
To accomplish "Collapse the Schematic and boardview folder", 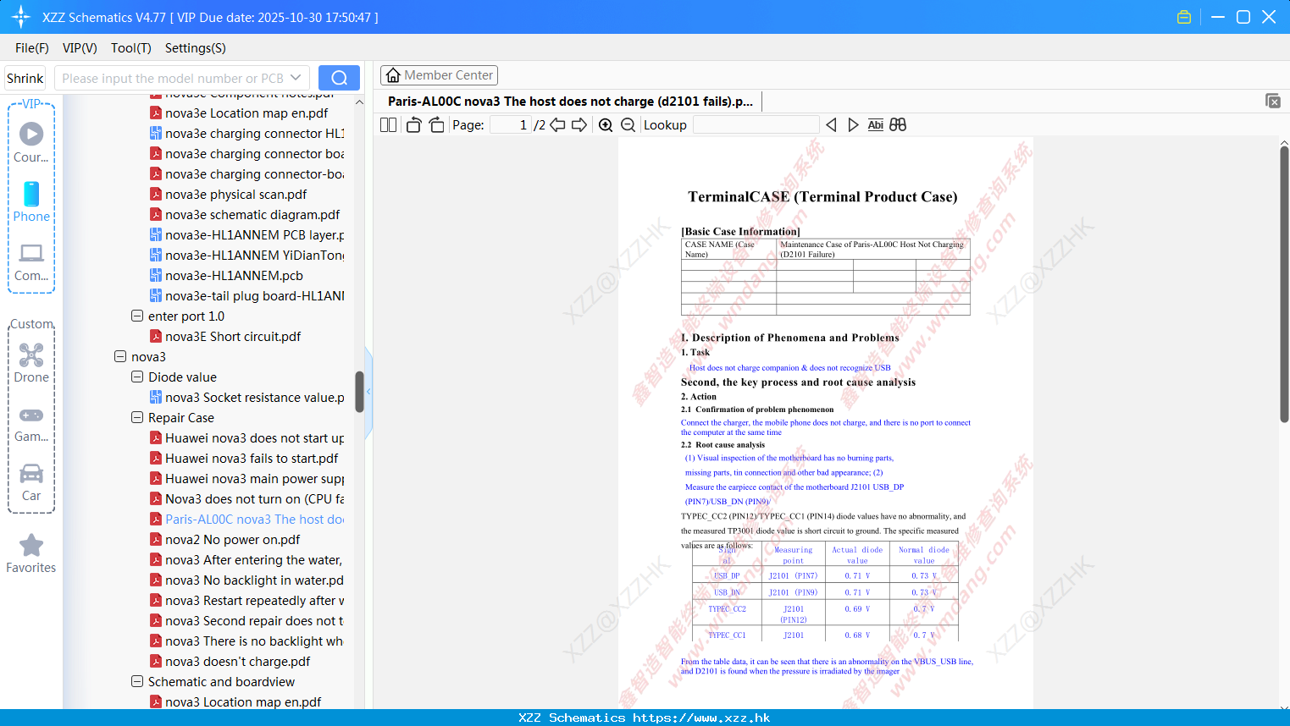I will click(137, 681).
